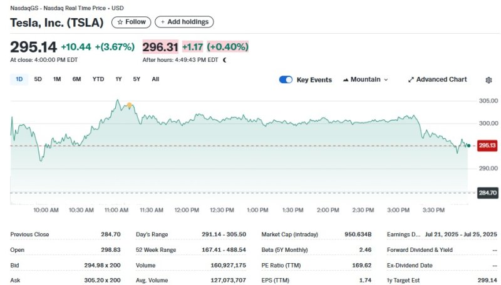Open the Mountain chart type dropdown

[366, 80]
